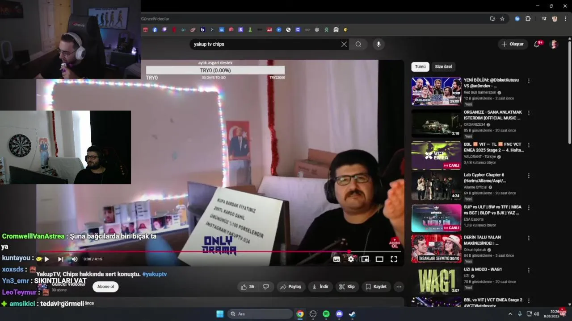
Task: Open the Facebook bookmark in bookmarks bar
Action: point(155,30)
